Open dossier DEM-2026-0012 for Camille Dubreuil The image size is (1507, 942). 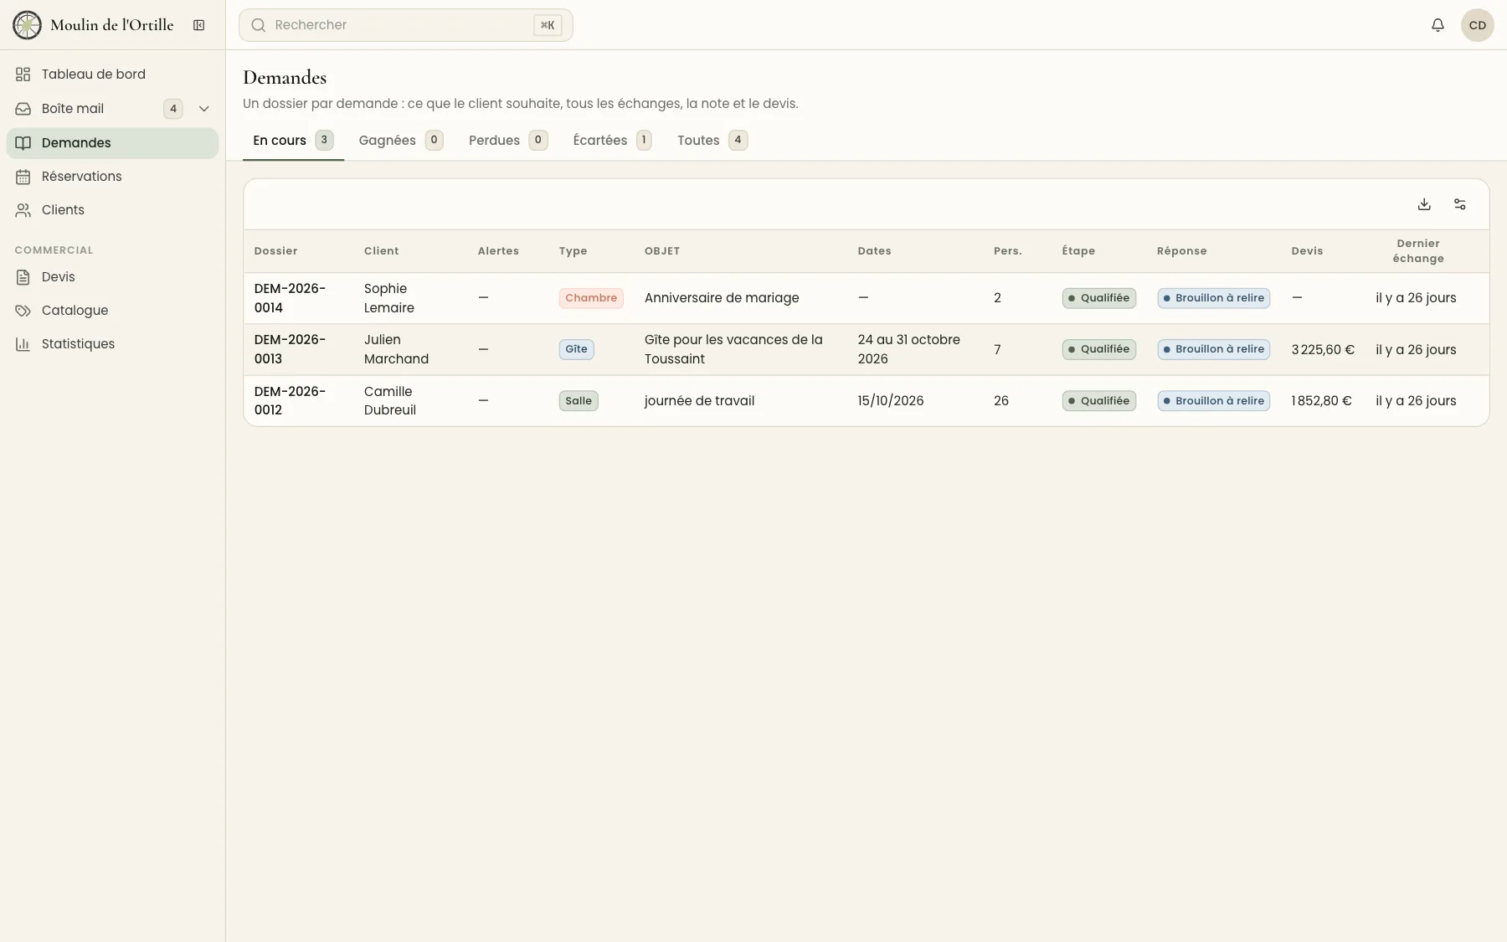[x=290, y=400]
